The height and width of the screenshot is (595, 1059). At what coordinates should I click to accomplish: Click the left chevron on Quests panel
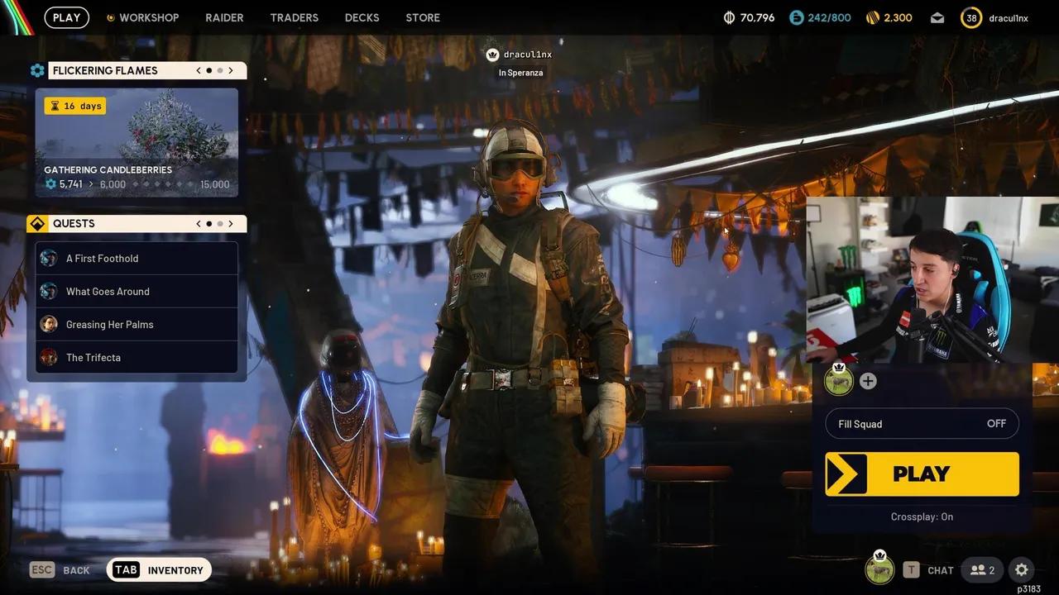pos(198,223)
